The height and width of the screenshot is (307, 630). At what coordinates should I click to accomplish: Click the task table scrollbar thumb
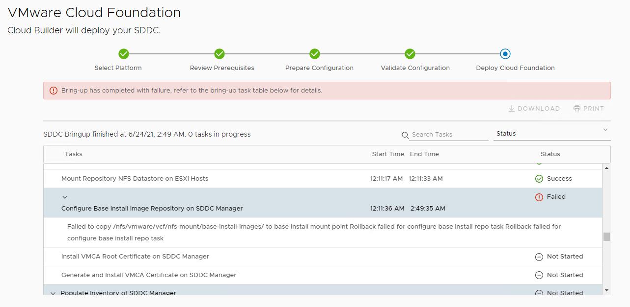606,237
